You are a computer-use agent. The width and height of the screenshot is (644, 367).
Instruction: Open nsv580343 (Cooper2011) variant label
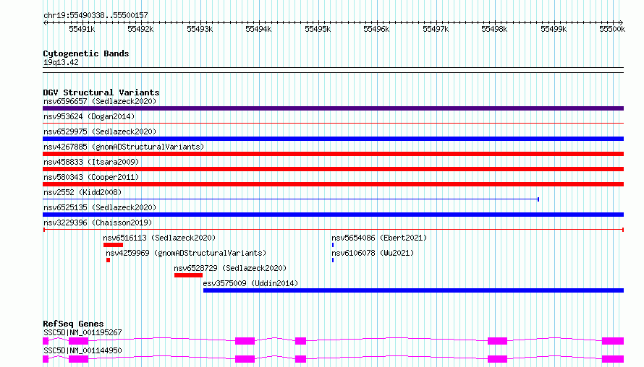click(91, 177)
